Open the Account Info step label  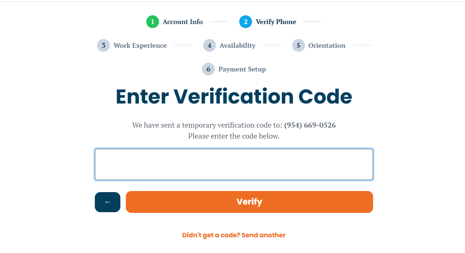pos(183,22)
